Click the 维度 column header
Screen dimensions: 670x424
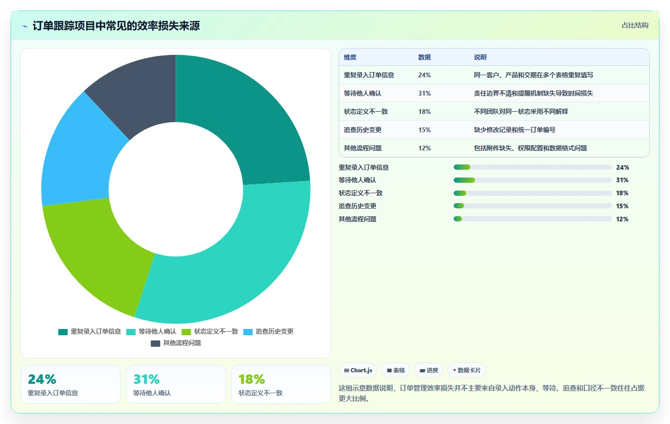(350, 57)
